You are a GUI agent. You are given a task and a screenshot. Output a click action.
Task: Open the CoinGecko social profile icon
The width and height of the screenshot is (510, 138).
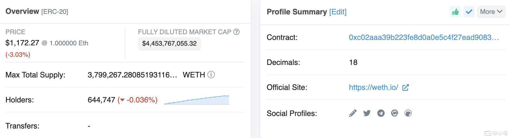click(x=408, y=113)
